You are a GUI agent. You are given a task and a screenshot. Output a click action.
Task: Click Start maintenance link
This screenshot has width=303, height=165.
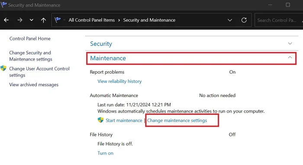124,120
